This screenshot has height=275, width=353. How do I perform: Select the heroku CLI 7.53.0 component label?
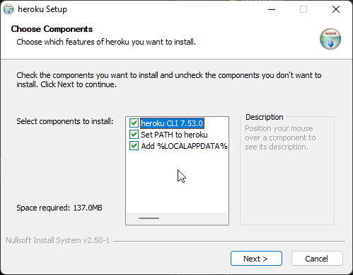click(x=172, y=123)
